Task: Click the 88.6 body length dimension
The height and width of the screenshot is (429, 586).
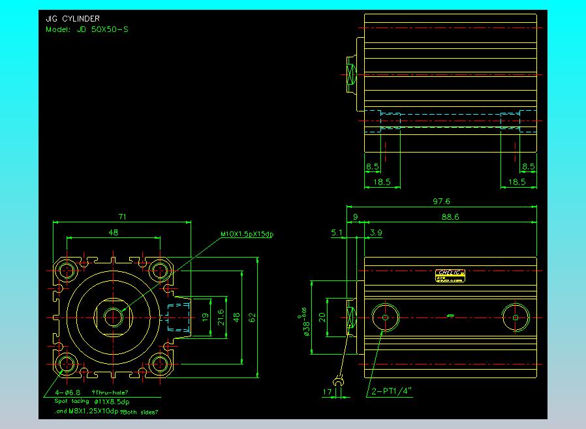Action: click(x=450, y=217)
